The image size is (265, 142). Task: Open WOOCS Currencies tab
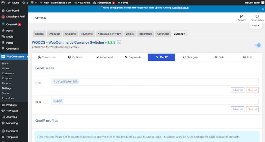(x=46, y=57)
